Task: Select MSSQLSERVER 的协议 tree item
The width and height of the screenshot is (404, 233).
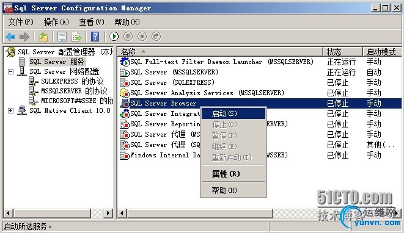Action: (x=74, y=91)
